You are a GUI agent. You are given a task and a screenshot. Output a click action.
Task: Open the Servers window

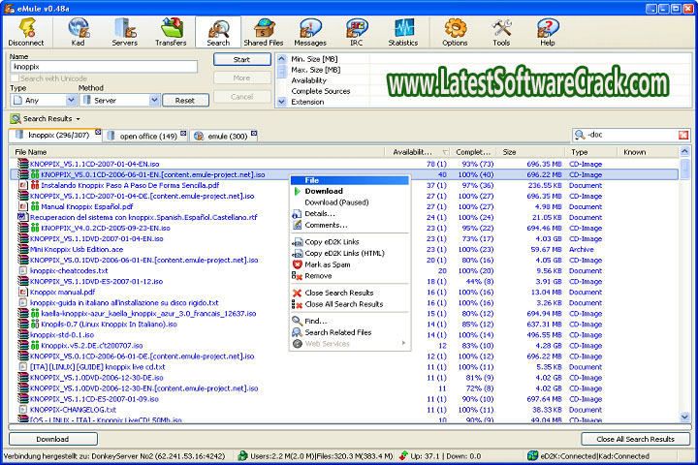125,32
